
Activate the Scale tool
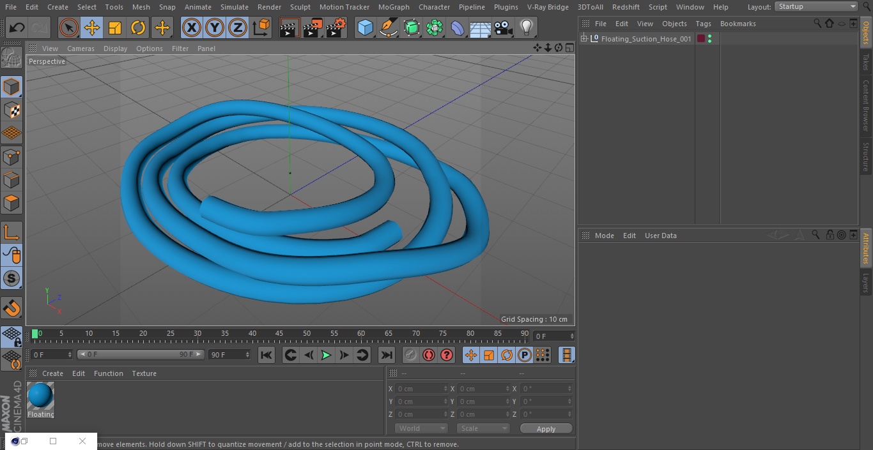(x=115, y=28)
